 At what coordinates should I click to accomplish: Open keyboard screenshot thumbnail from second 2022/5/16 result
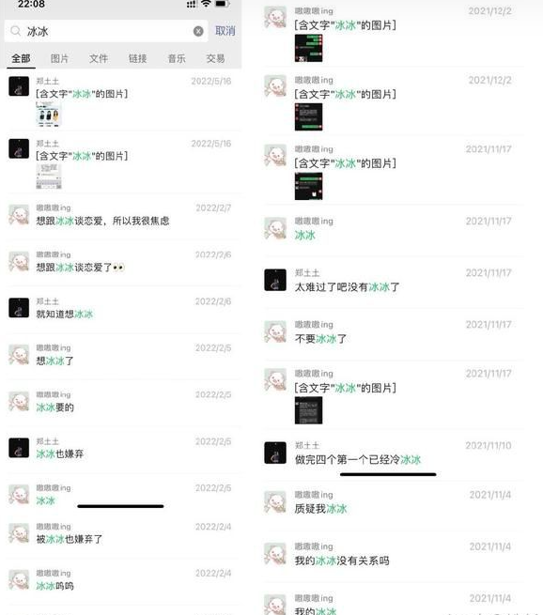click(49, 177)
